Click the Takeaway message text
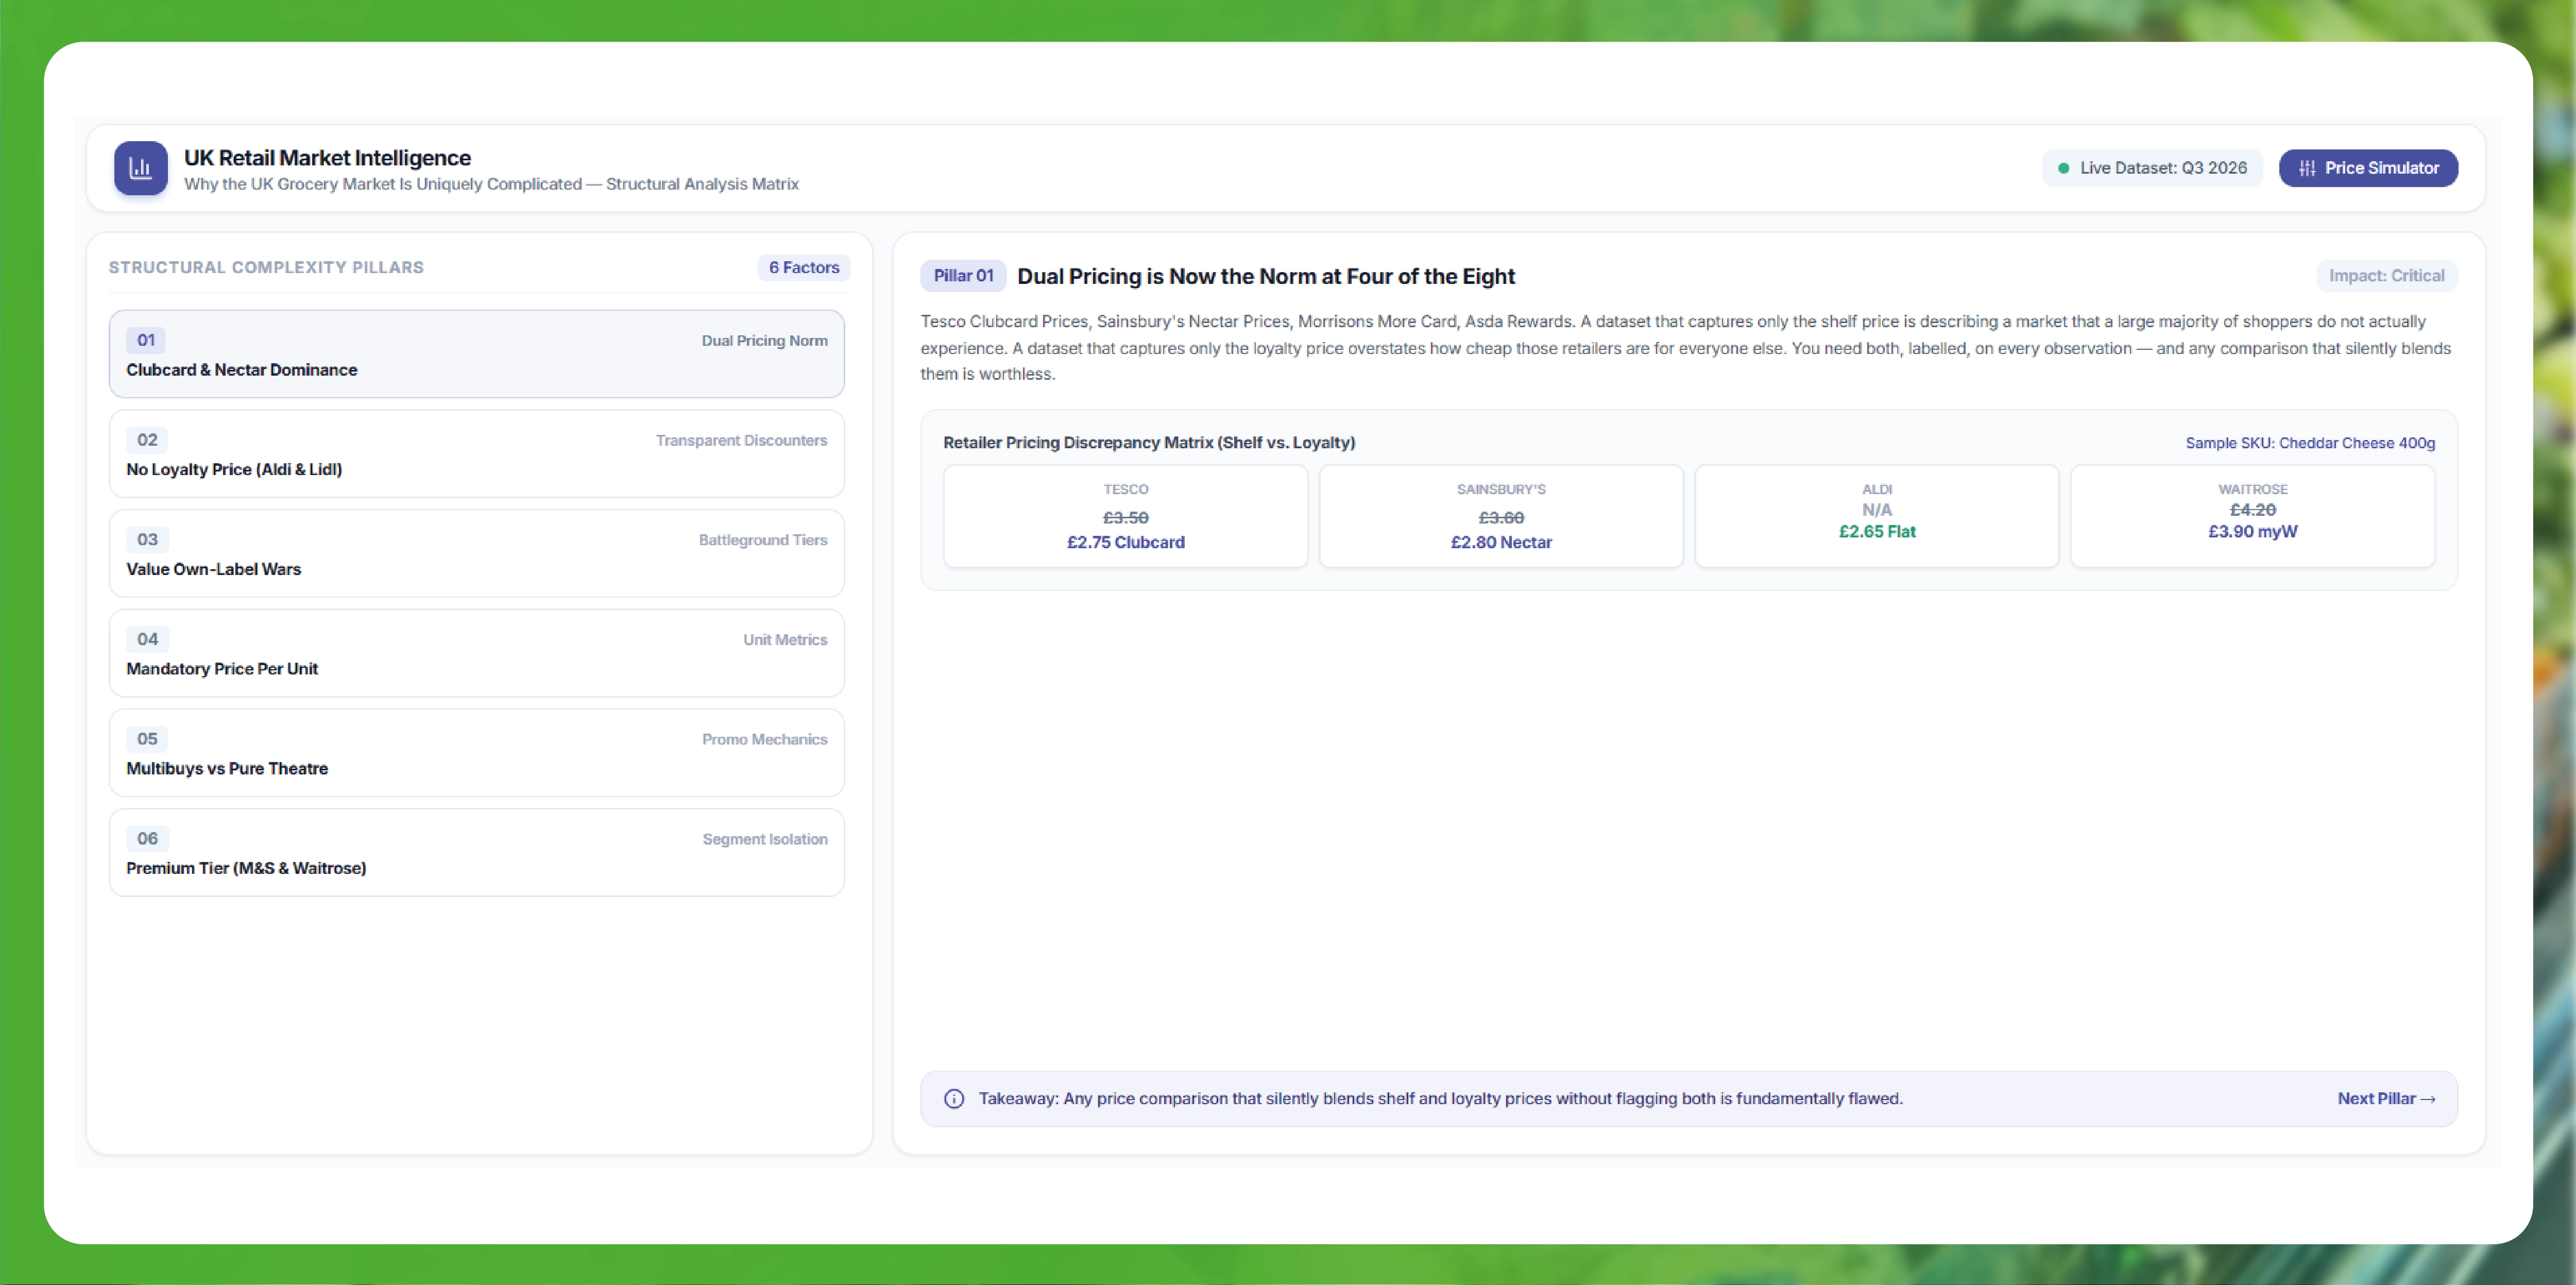 coord(1440,1099)
